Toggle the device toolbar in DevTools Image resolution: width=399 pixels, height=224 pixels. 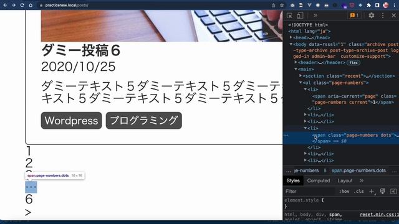[x=300, y=16]
